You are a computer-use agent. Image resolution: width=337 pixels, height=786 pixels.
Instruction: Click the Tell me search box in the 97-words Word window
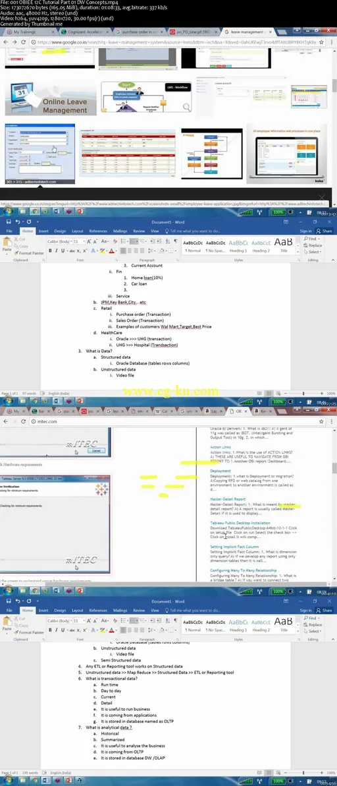point(192,231)
